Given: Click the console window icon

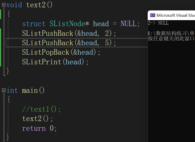Looking at the screenshot, I should [x=153, y=15].
